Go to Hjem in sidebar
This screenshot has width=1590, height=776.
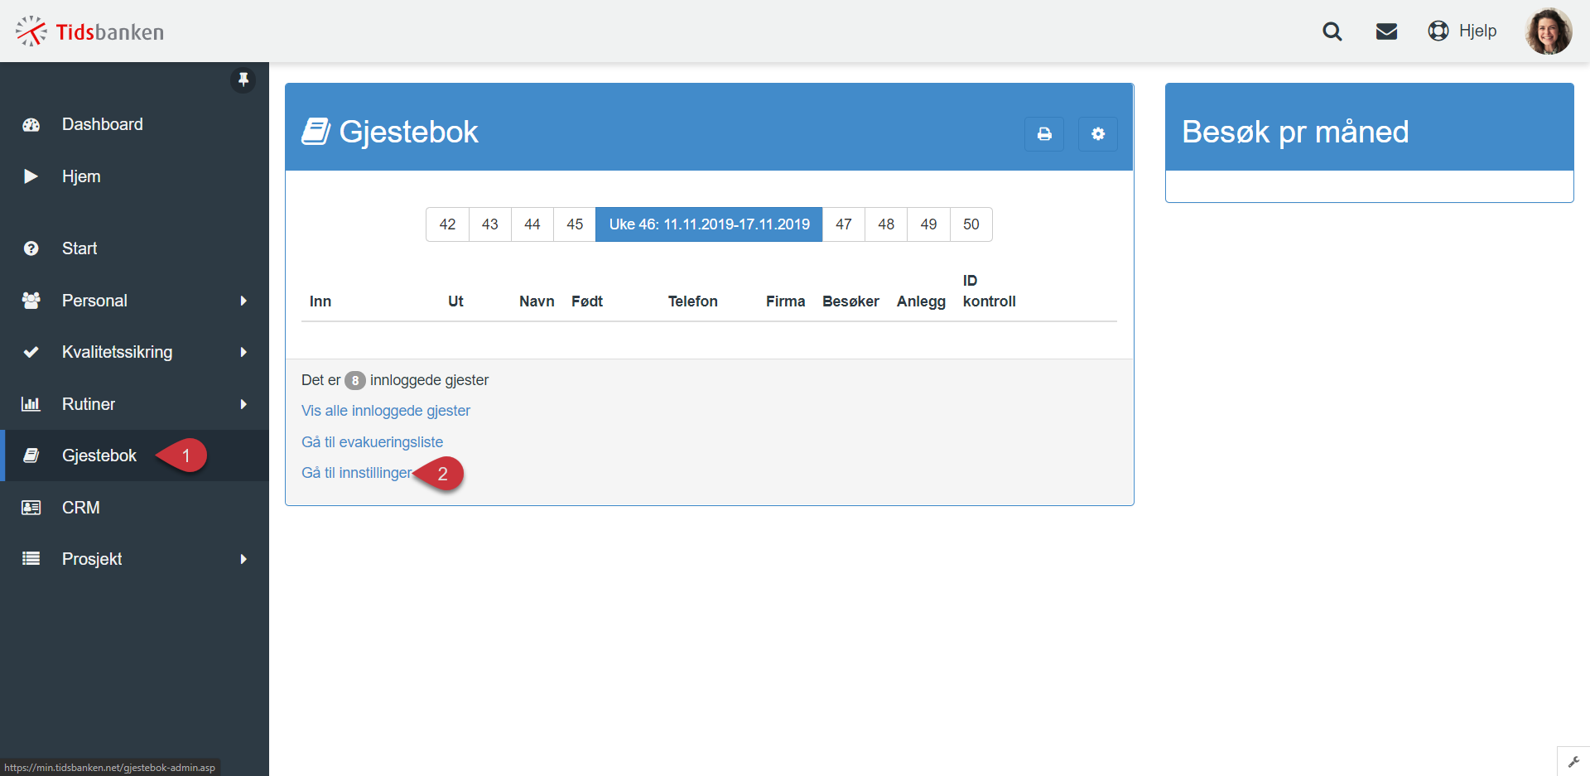coord(81,176)
